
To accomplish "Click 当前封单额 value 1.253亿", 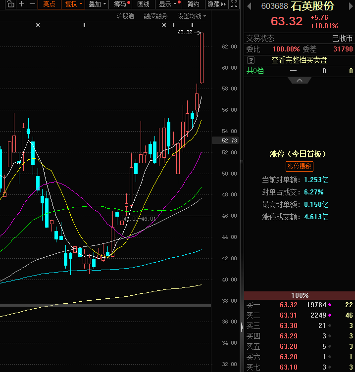I will coord(316,180).
